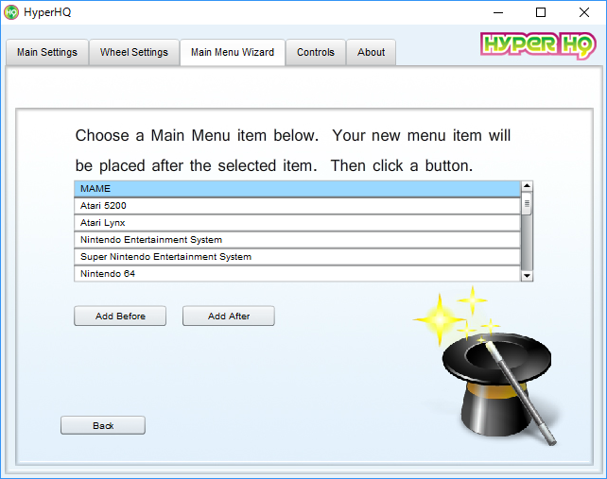
Task: Click the list scrollbar thumb
Action: click(x=527, y=203)
